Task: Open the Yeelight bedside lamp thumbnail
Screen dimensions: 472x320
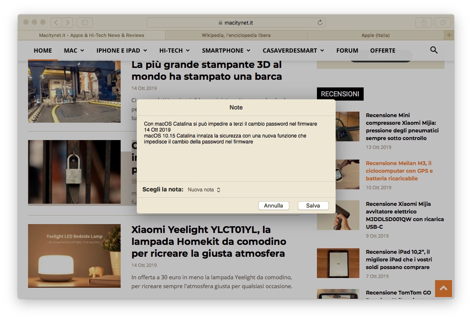Action: tap(74, 255)
